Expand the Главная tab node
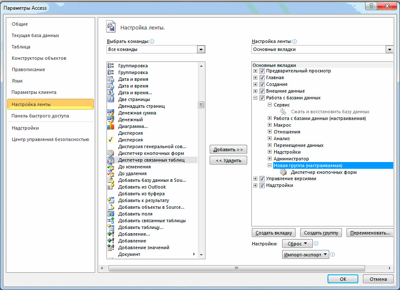Image resolution: width=400 pixels, height=290 pixels. pos(255,77)
